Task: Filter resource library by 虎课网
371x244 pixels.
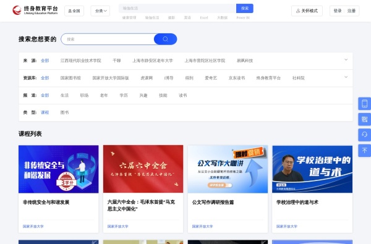Action: pos(147,78)
